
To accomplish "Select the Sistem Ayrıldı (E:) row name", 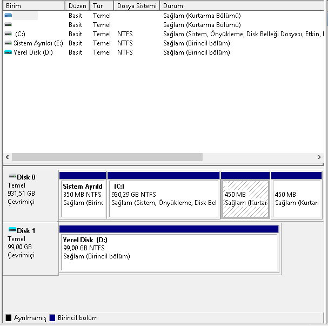I will [38, 43].
